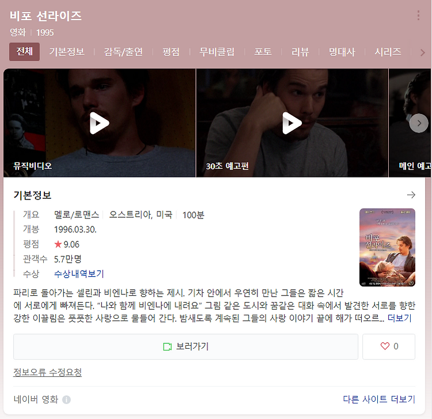Click the 네이버 영화 info icon

click(x=66, y=399)
